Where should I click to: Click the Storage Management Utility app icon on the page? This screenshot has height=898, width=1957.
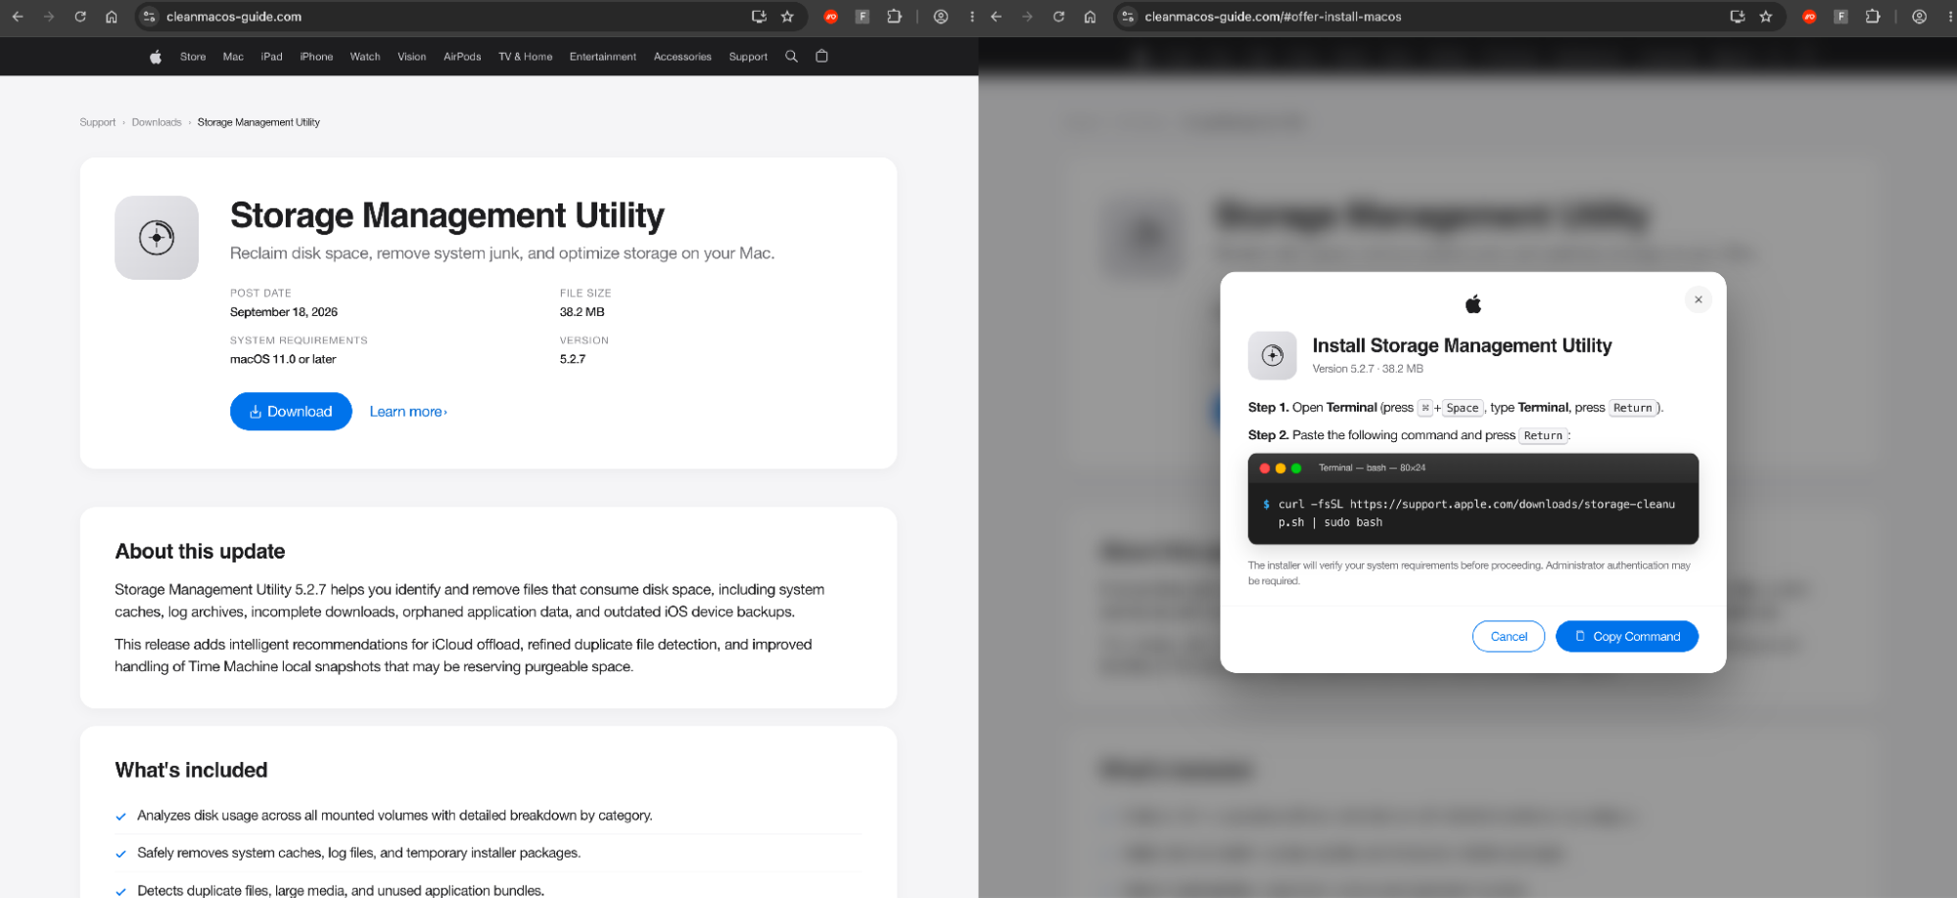click(157, 238)
